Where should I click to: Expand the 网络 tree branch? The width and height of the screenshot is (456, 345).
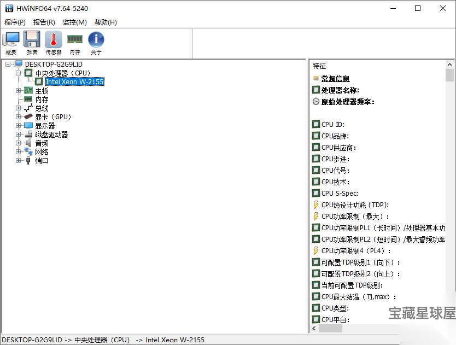pyautogui.click(x=19, y=151)
